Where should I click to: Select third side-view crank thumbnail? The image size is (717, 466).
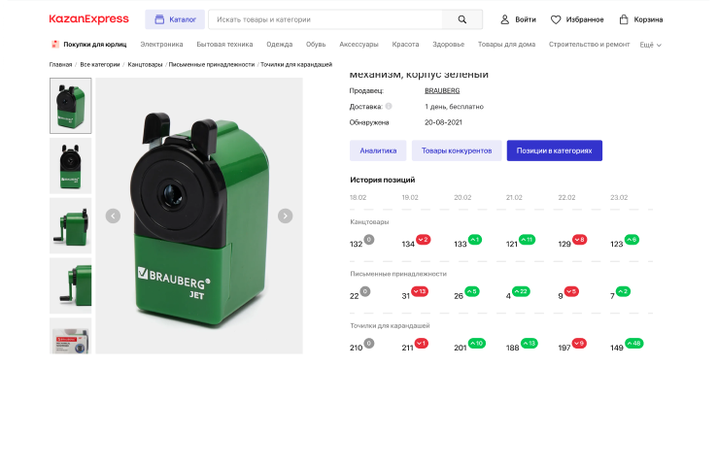click(x=70, y=225)
